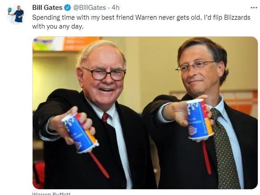
Task: Open the @BillGates handle link
Action: pos(89,8)
